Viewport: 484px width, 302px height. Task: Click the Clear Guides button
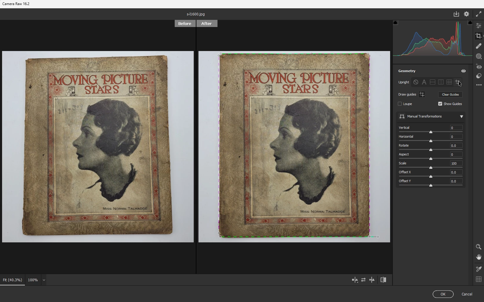tap(450, 94)
